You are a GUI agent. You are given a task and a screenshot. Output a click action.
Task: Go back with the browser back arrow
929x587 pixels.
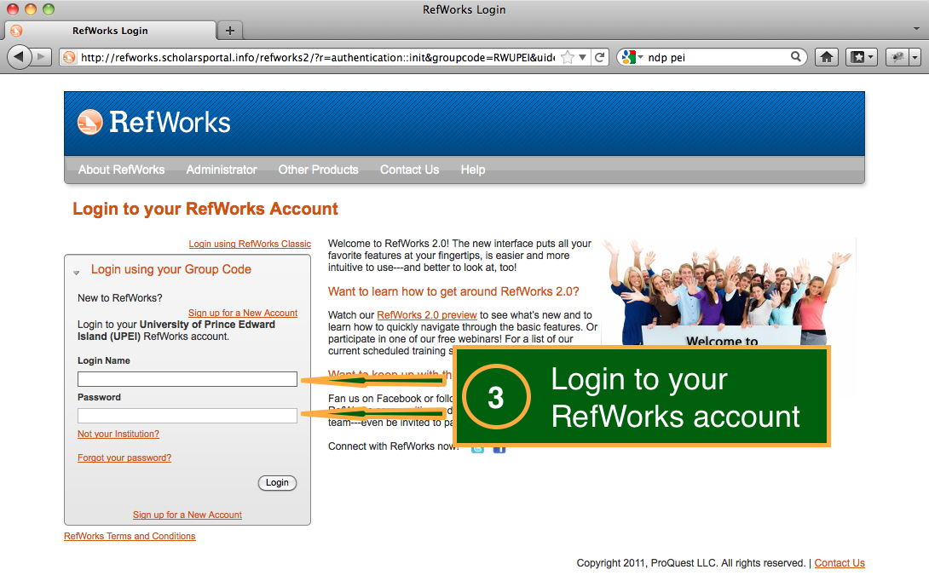click(x=19, y=57)
